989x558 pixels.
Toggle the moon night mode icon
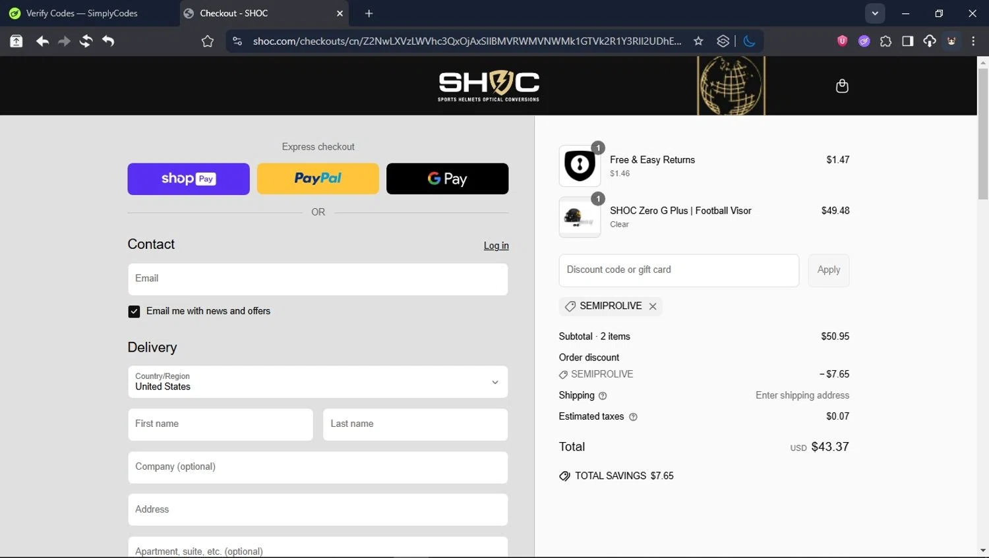tap(750, 41)
